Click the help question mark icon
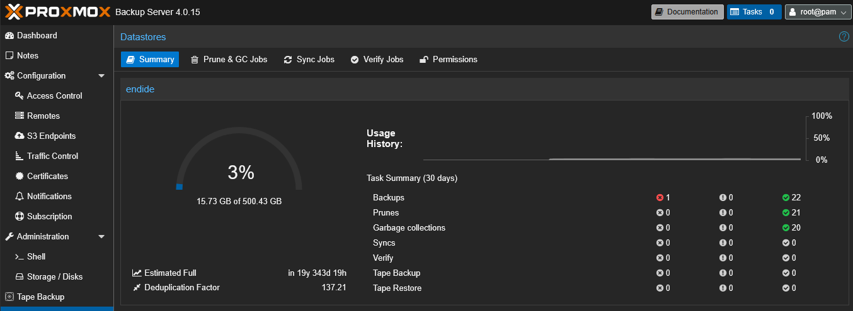The image size is (853, 311). 844,37
